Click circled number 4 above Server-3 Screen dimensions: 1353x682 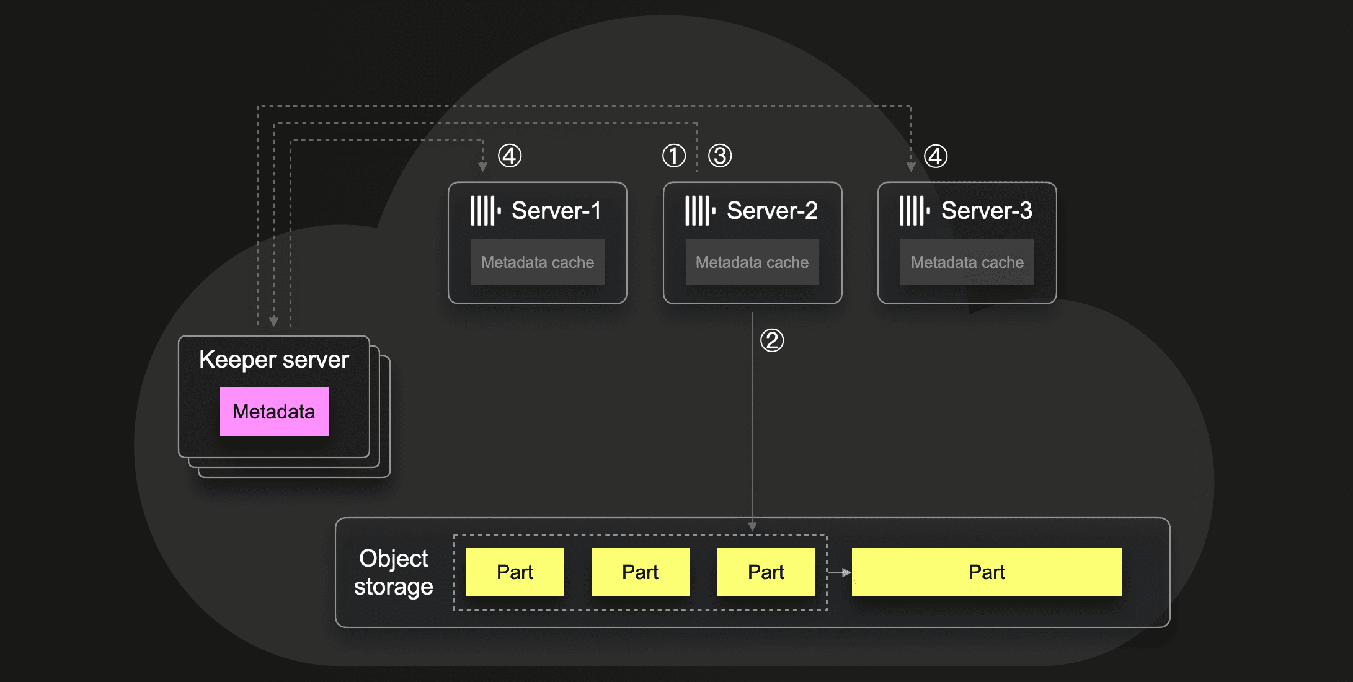[936, 156]
